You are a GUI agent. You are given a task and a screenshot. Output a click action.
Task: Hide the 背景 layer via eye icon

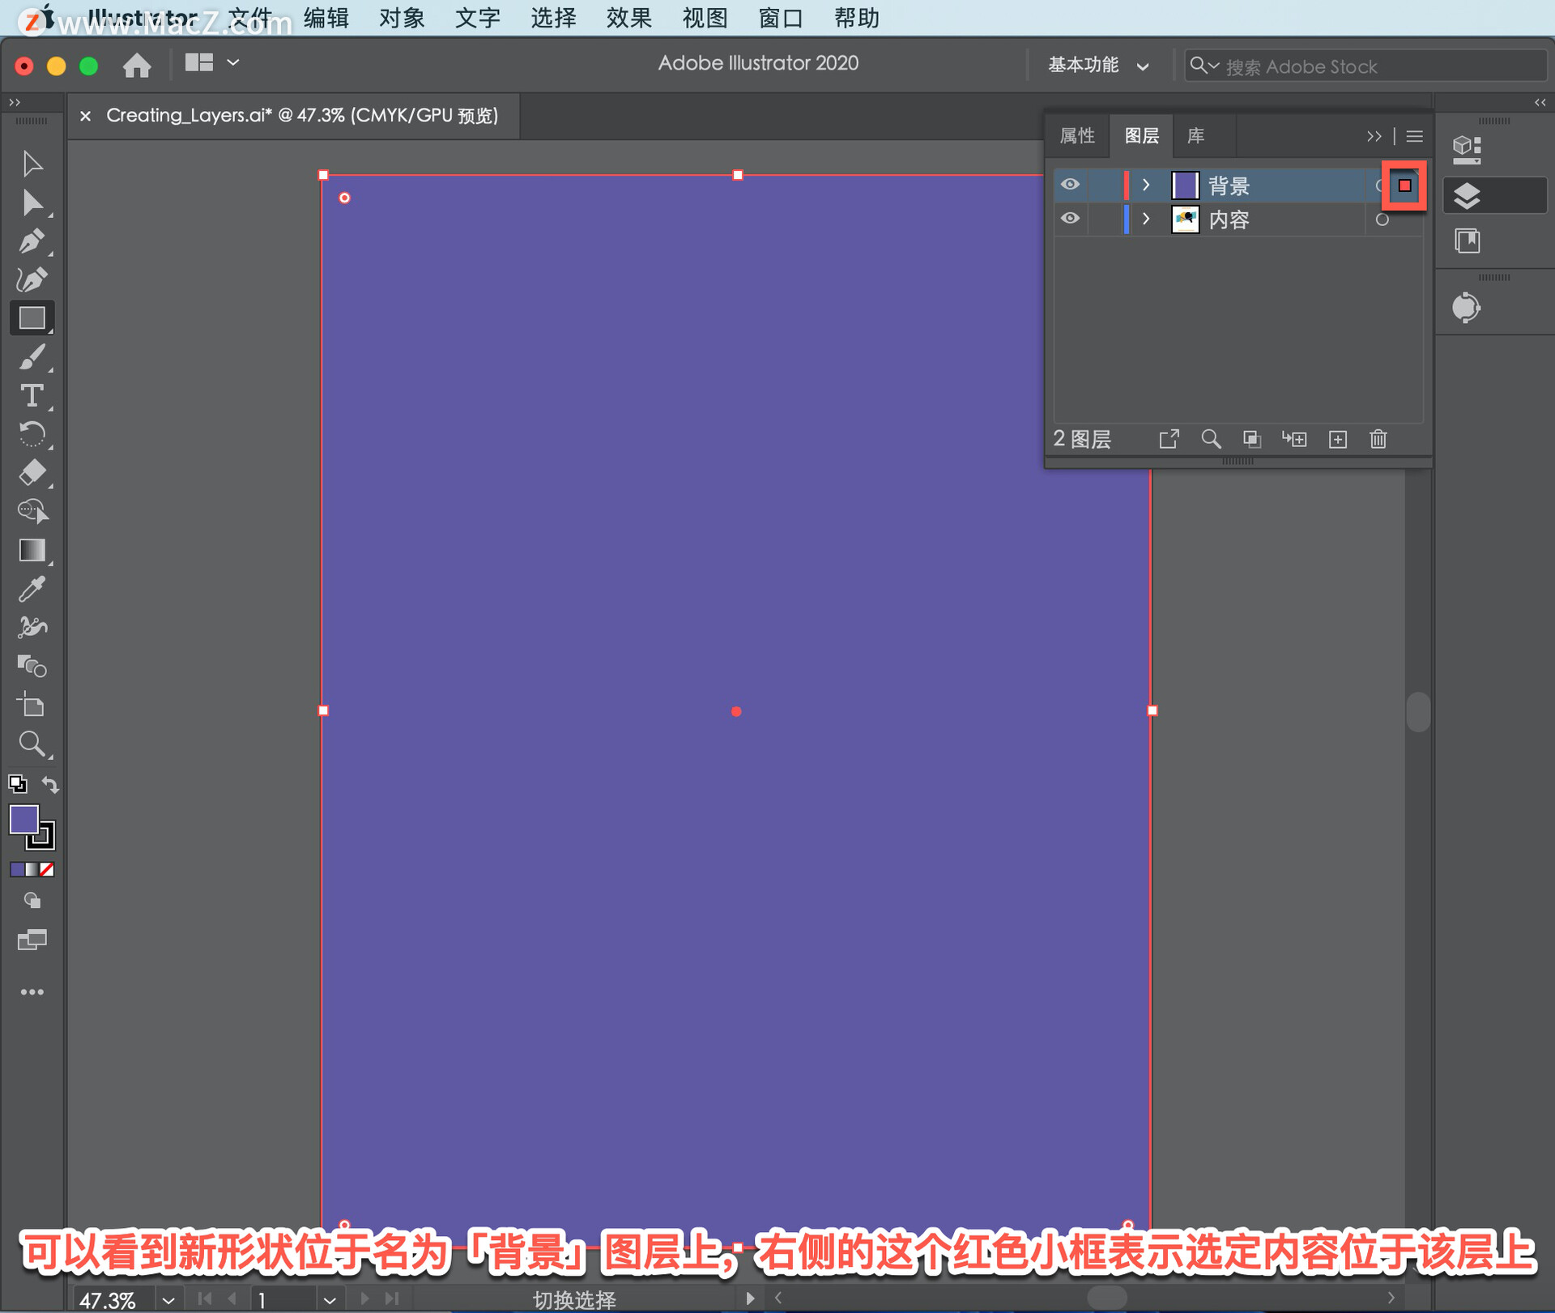click(1070, 185)
